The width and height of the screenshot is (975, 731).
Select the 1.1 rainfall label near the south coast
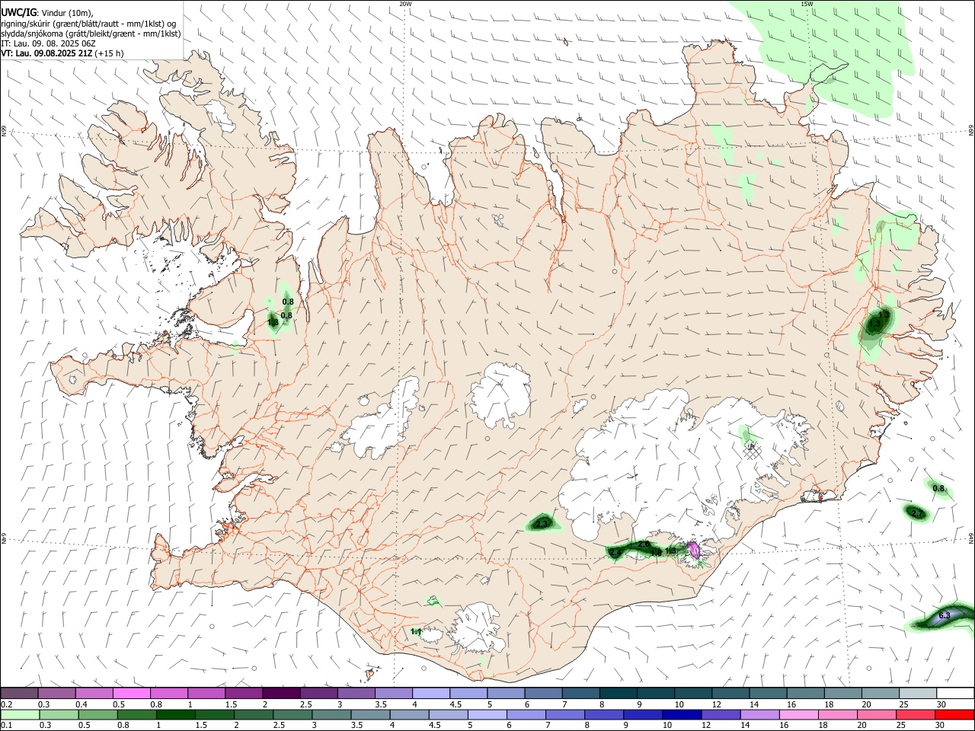click(x=416, y=632)
